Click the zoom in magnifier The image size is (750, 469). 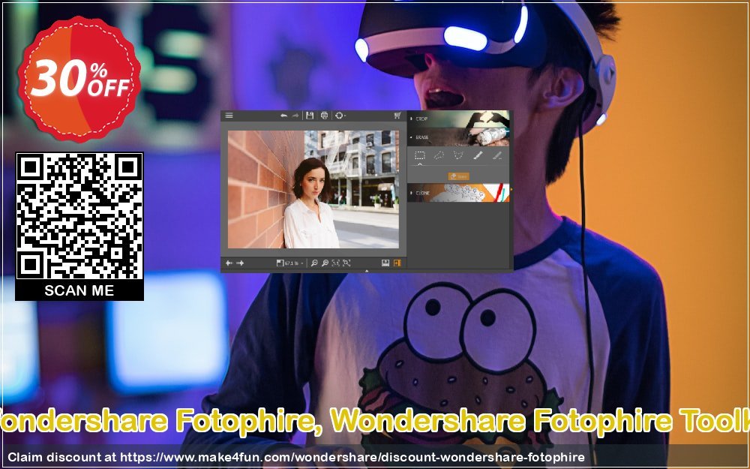[x=325, y=263]
